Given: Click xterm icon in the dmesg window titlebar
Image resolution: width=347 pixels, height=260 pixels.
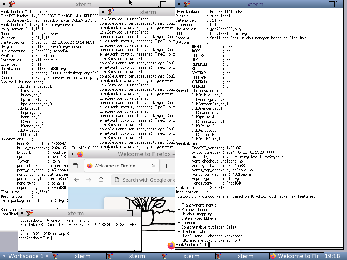Looking at the screenshot, I should (29, 213).
